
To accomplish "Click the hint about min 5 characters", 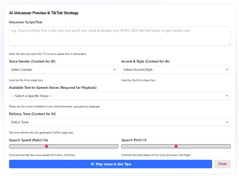I will point(48,54).
